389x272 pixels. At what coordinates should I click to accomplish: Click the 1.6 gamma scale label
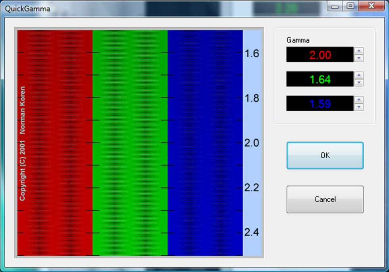click(x=252, y=54)
